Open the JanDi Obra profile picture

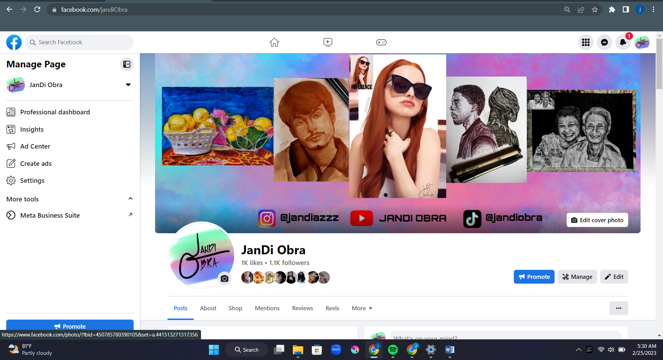201,255
